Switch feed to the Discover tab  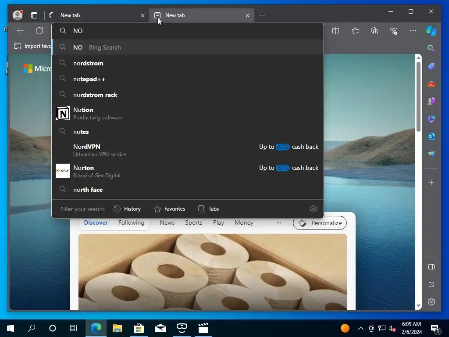coord(96,222)
